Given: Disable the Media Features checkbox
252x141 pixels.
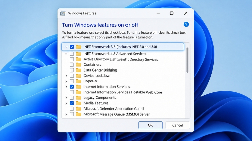Looking at the screenshot, I should [72, 103].
